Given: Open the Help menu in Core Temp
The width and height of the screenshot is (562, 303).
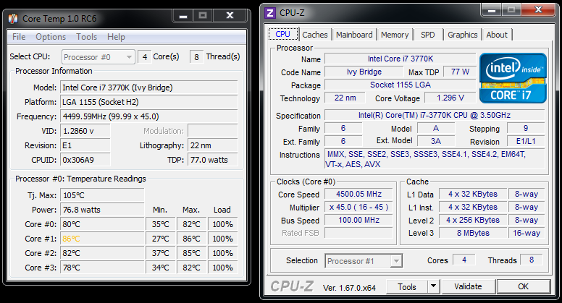Looking at the screenshot, I should pos(116,37).
